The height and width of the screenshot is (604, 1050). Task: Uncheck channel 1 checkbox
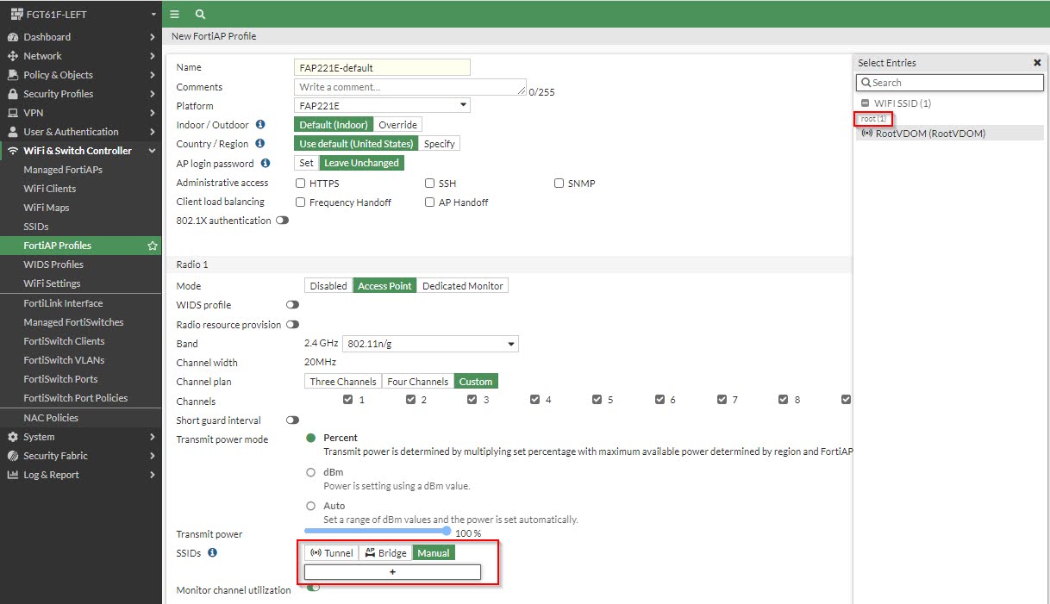click(x=348, y=400)
